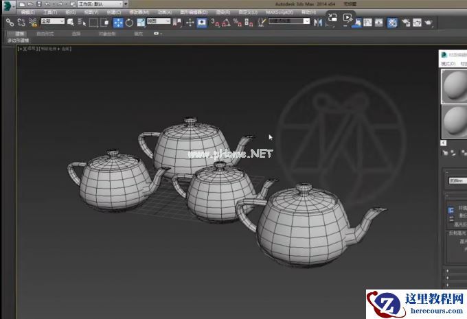Click the Mirror tool icon

click(318, 23)
